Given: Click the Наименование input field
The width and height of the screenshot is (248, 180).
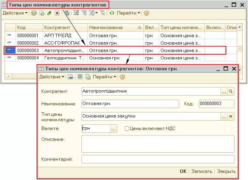Looking at the screenshot, I should (130, 104).
